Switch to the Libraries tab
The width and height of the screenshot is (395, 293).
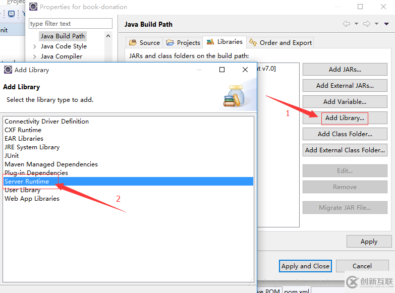point(224,42)
